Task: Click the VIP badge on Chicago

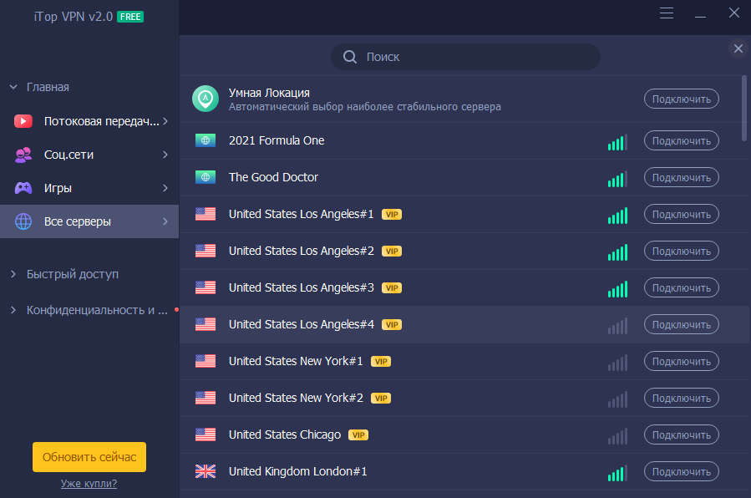Action: coord(358,434)
